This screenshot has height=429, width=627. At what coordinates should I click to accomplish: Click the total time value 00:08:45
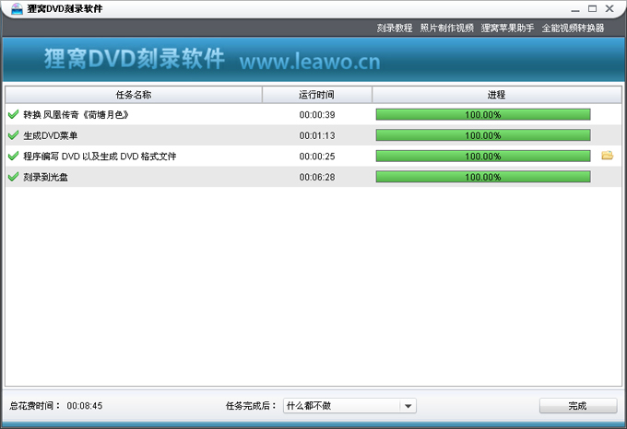(x=85, y=406)
